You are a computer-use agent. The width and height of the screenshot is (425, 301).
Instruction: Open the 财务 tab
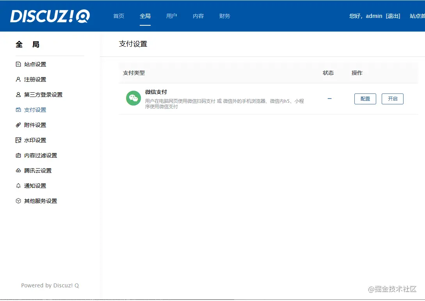[x=225, y=16]
